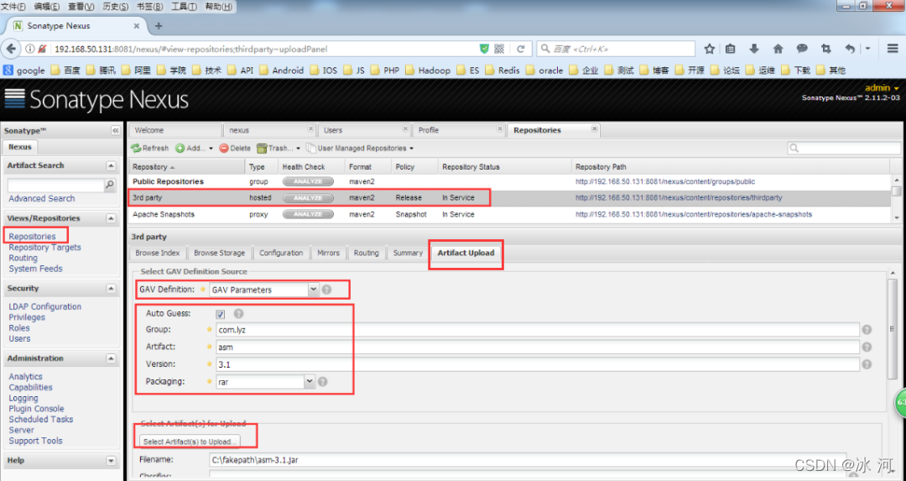Collapse the Artifact Search section
The height and width of the screenshot is (481, 906).
click(111, 166)
